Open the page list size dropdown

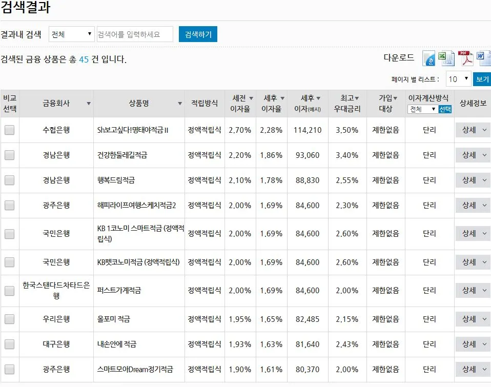pos(458,79)
